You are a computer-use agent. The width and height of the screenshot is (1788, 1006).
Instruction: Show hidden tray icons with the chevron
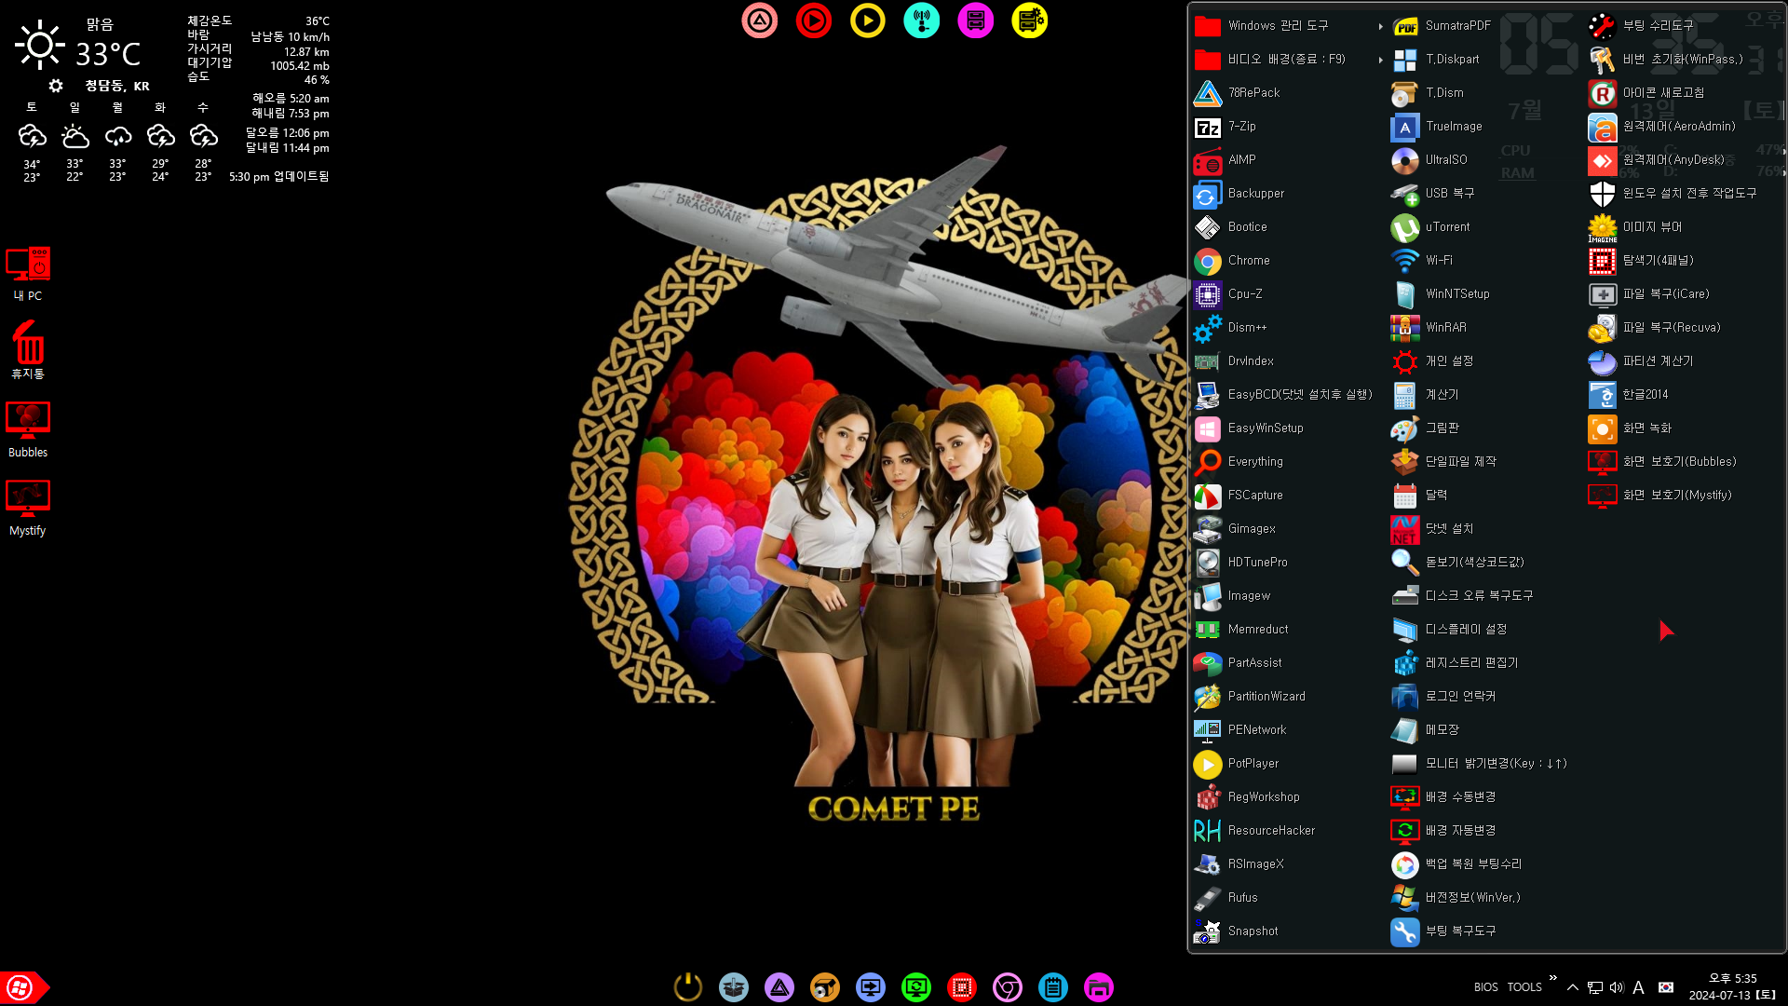pyautogui.click(x=1573, y=987)
